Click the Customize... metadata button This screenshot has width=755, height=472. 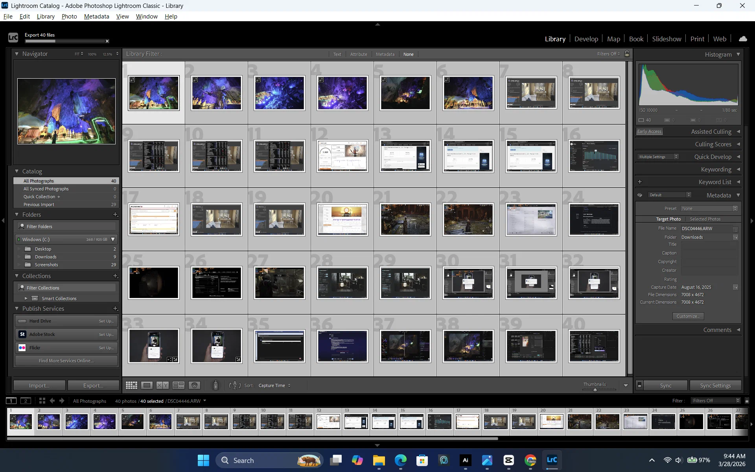[688, 316]
